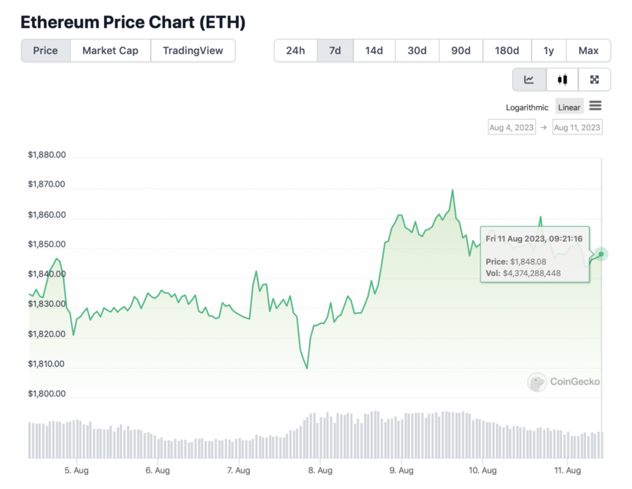This screenshot has width=632, height=489.
Task: Switch to candlestick chart icon
Action: pyautogui.click(x=562, y=80)
